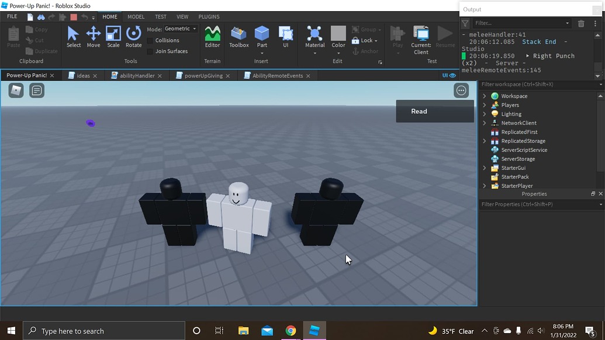Enable the Join Surfaces checkbox
Viewport: 605px width, 340px height.
(150, 51)
